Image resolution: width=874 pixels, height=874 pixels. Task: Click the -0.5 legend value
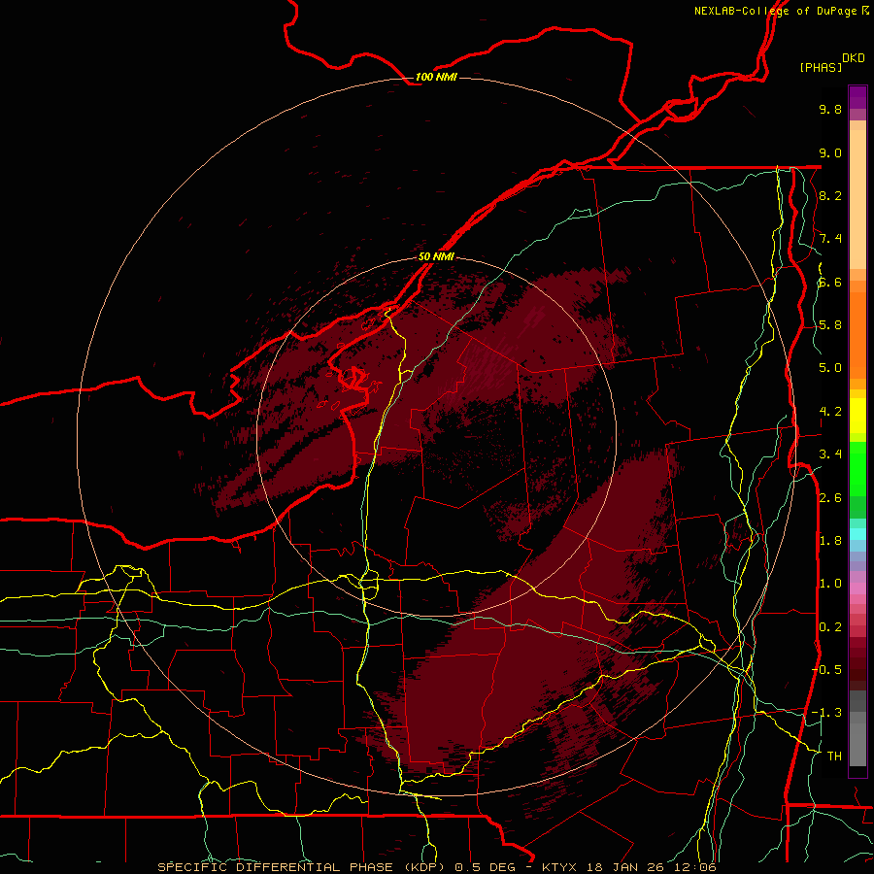[826, 670]
